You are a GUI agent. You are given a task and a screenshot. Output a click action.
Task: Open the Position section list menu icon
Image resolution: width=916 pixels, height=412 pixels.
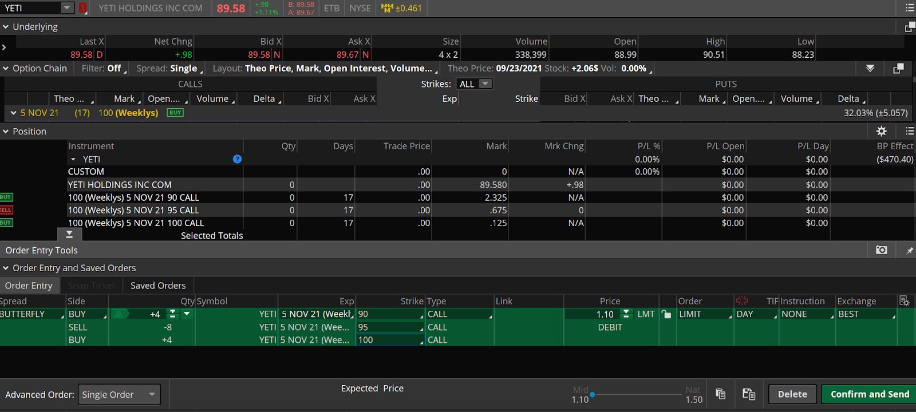coord(910,131)
